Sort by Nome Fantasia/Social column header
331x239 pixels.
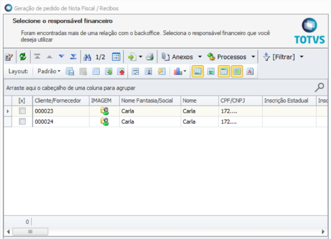coord(150,101)
